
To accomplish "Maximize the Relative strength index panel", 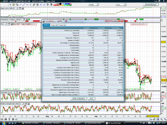I will point(26,104).
